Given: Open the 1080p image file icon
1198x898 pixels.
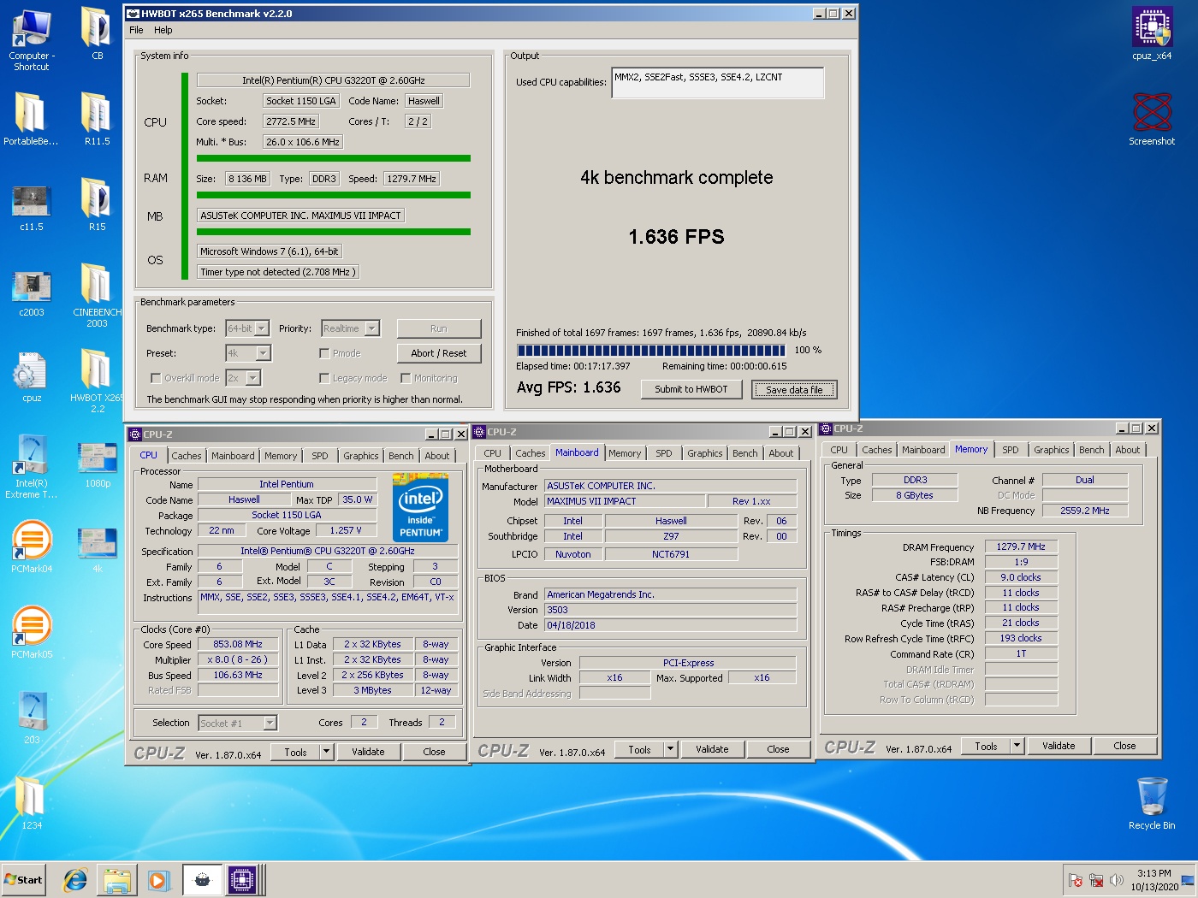Looking at the screenshot, I should 97,464.
